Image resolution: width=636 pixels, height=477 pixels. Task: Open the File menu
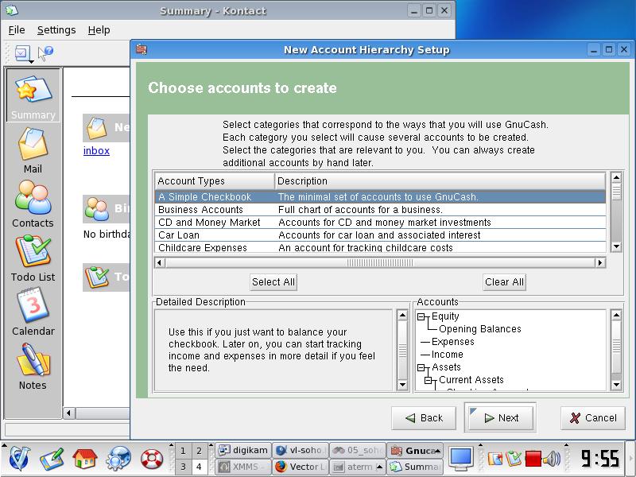pos(17,29)
